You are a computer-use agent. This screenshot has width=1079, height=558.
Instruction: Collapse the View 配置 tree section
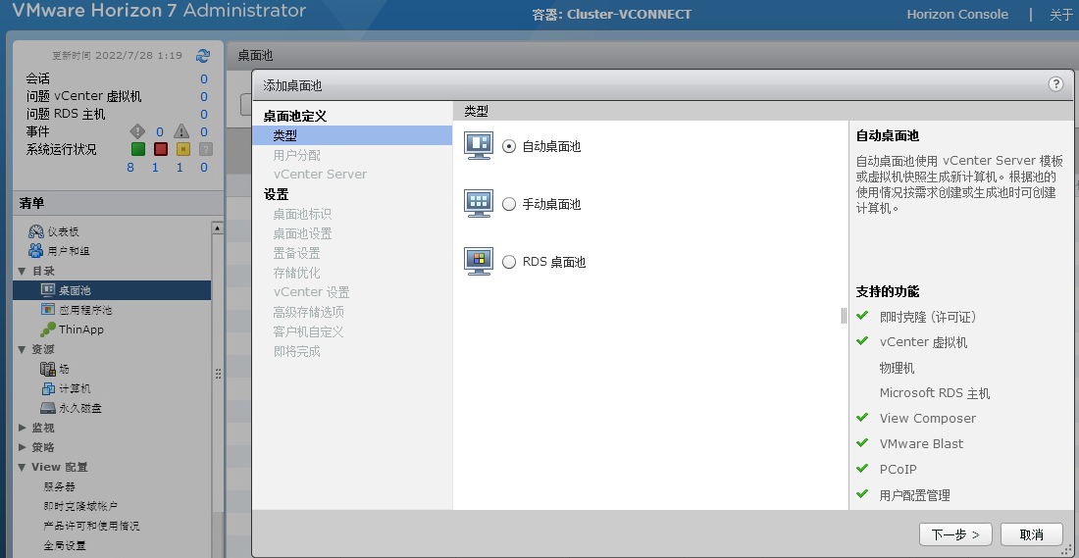[22, 467]
